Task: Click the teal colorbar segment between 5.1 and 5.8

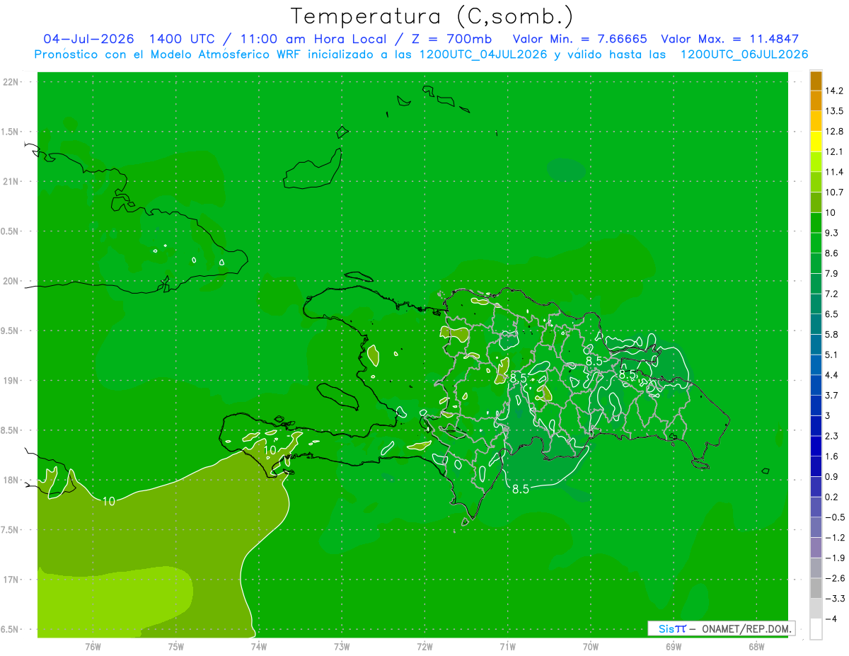Action: pyautogui.click(x=816, y=344)
